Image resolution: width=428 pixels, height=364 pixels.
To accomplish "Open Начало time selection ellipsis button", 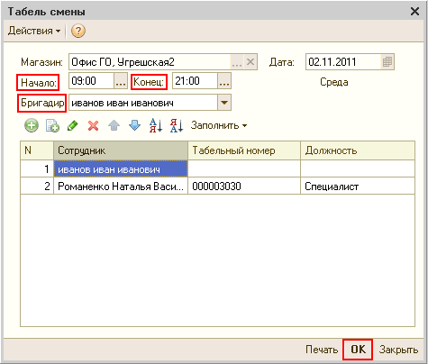I will 121,81.
